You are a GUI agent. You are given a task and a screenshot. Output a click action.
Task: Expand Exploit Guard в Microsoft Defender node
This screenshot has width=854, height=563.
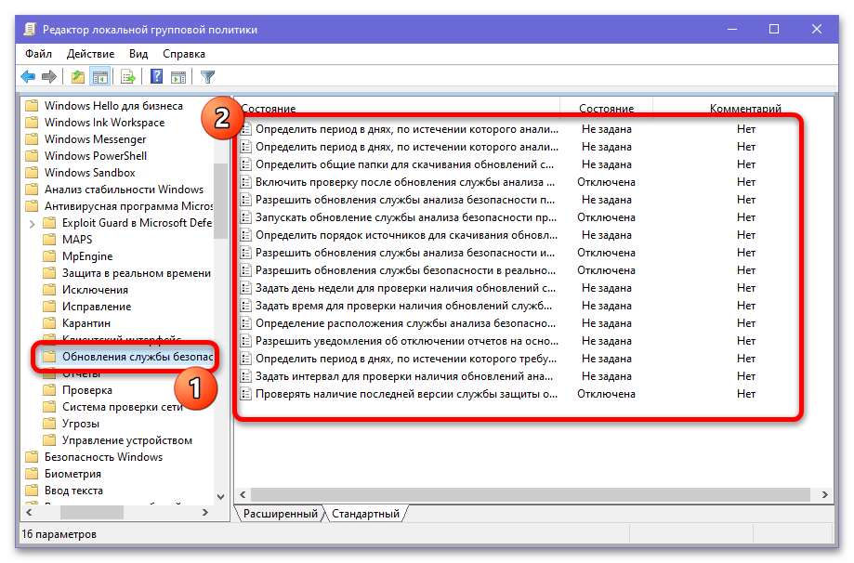click(33, 223)
